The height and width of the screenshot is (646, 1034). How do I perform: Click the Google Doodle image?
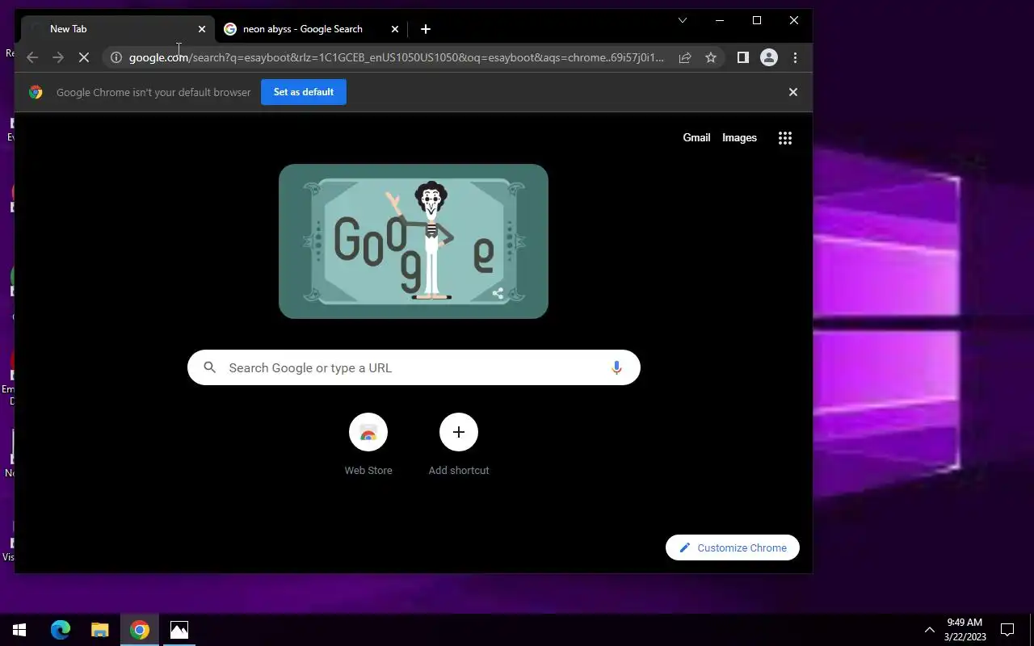coord(414,241)
